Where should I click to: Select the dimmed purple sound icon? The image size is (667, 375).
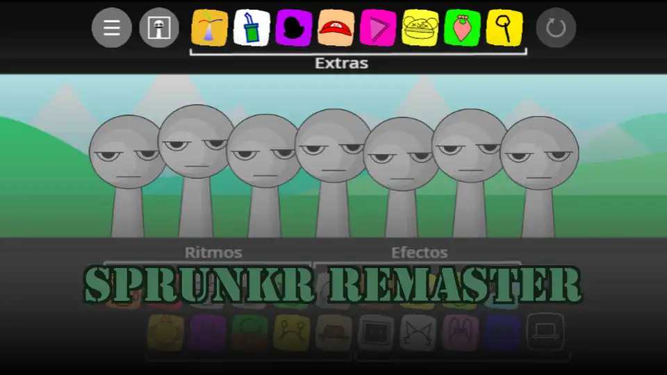pos(208,333)
